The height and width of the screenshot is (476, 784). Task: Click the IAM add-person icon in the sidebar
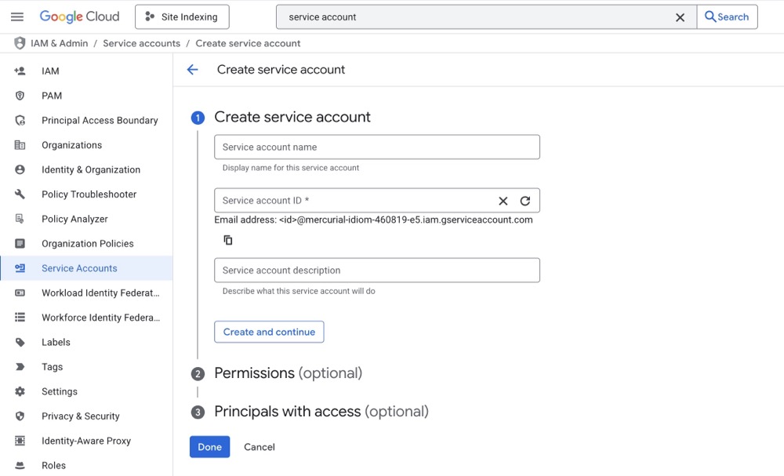coord(20,71)
